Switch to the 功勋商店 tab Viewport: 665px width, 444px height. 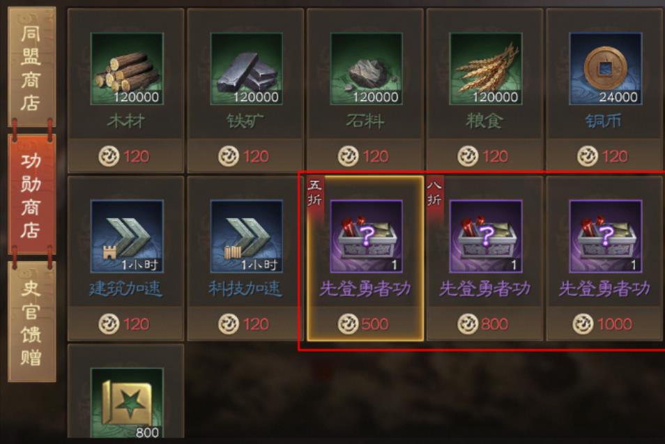[32, 194]
